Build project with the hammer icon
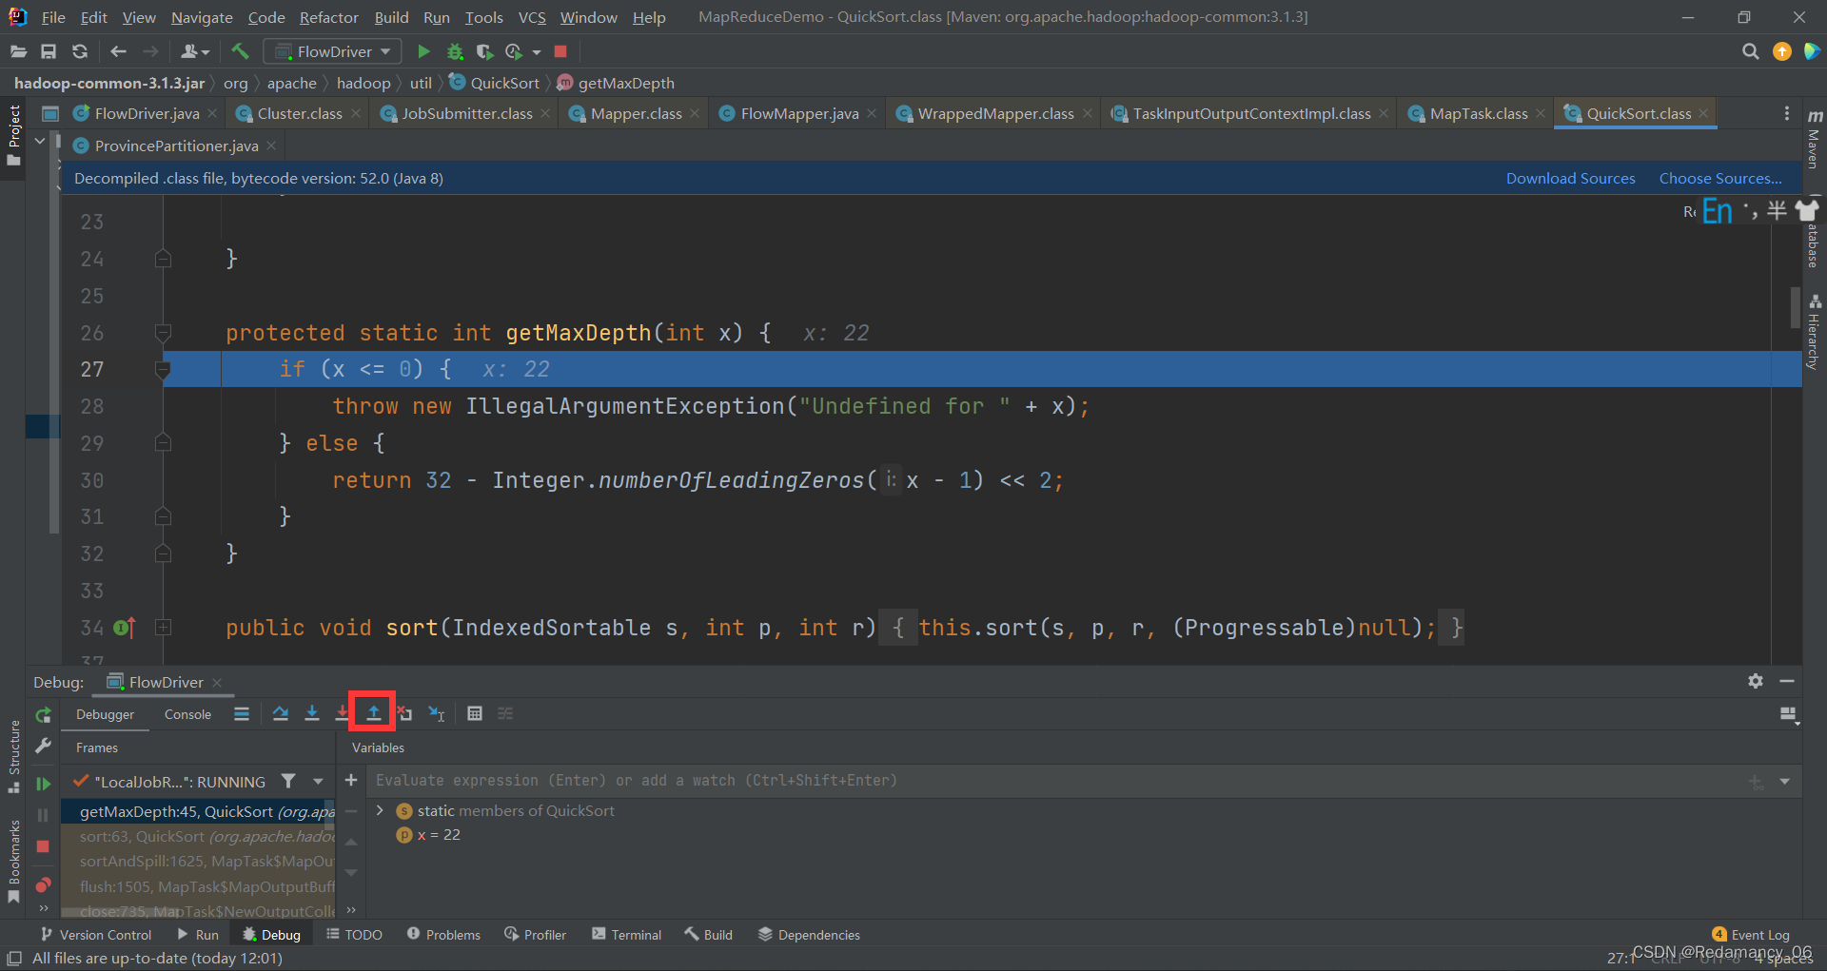This screenshot has height=971, width=1827. click(240, 51)
